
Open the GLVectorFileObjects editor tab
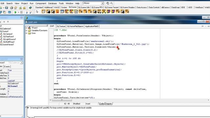point(75,26)
